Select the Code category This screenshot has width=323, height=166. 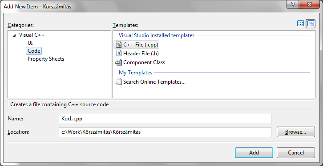coord(34,51)
